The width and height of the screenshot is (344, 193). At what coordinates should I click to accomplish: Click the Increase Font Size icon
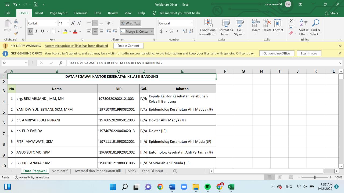(x=73, y=23)
